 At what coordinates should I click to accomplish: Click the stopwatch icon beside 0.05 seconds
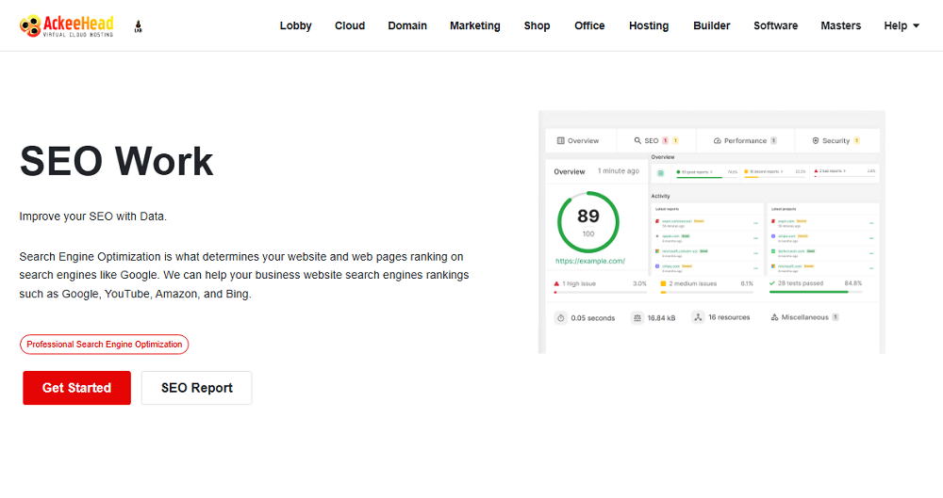coord(561,318)
